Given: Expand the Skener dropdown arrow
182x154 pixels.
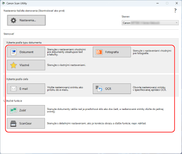Looking at the screenshot, I should tap(176, 23).
